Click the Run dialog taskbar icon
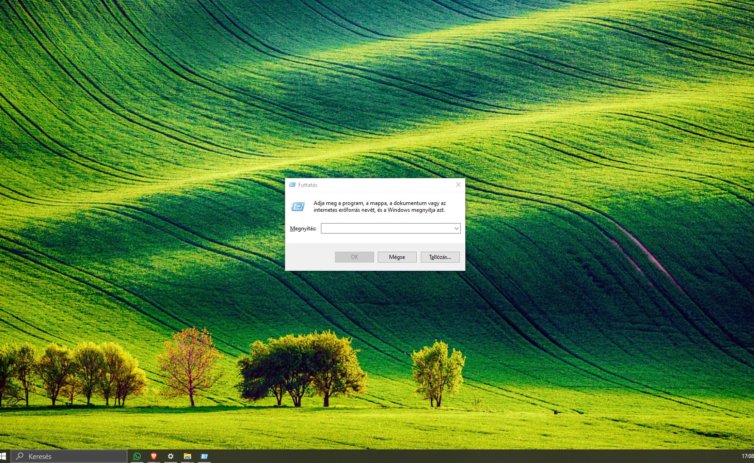The image size is (754, 463). [x=204, y=456]
